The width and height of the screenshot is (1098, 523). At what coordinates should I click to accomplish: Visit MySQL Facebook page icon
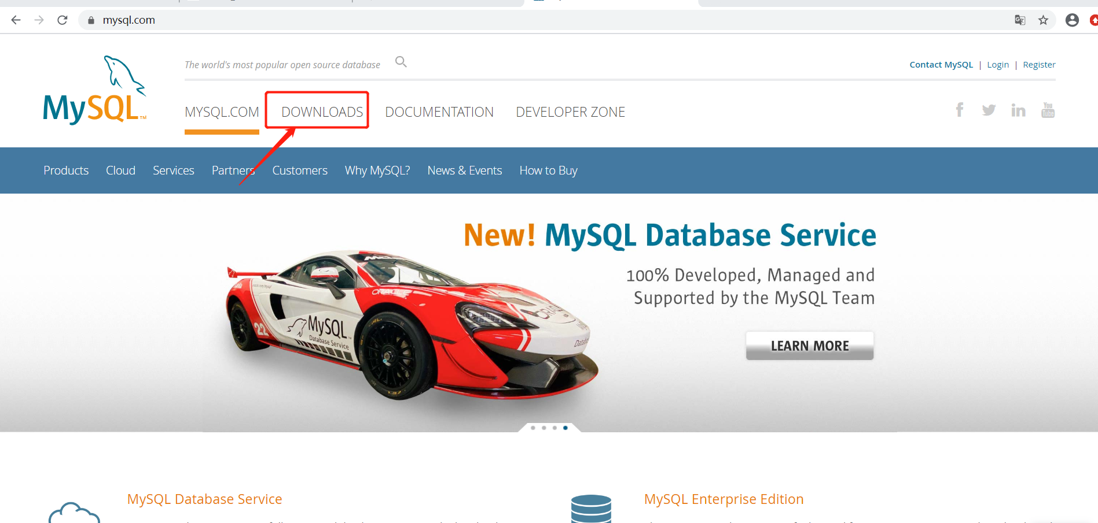[960, 110]
